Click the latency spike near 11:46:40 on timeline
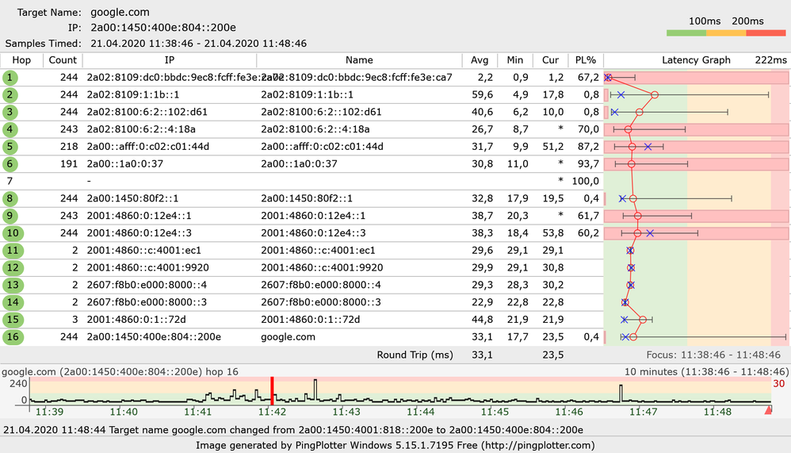791x453 pixels. click(x=621, y=393)
